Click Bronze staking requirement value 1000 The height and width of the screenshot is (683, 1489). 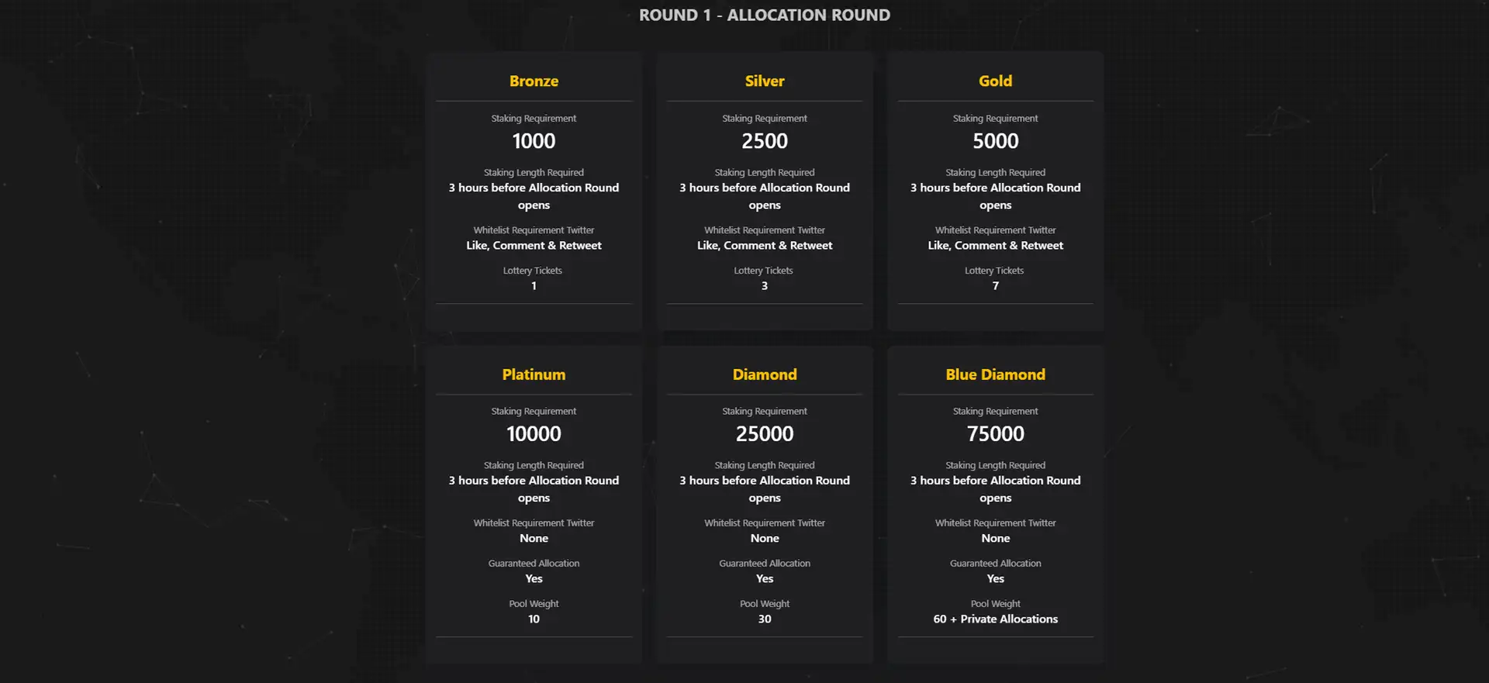[534, 141]
